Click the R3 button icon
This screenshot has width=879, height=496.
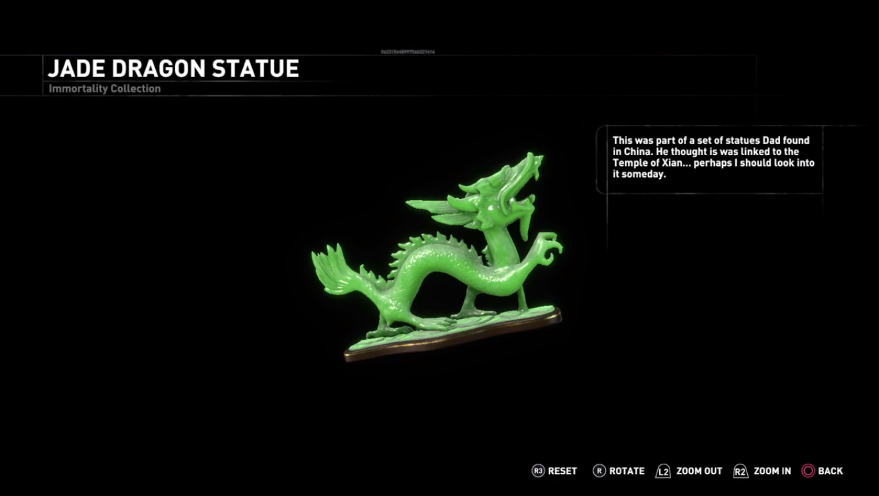(x=538, y=471)
